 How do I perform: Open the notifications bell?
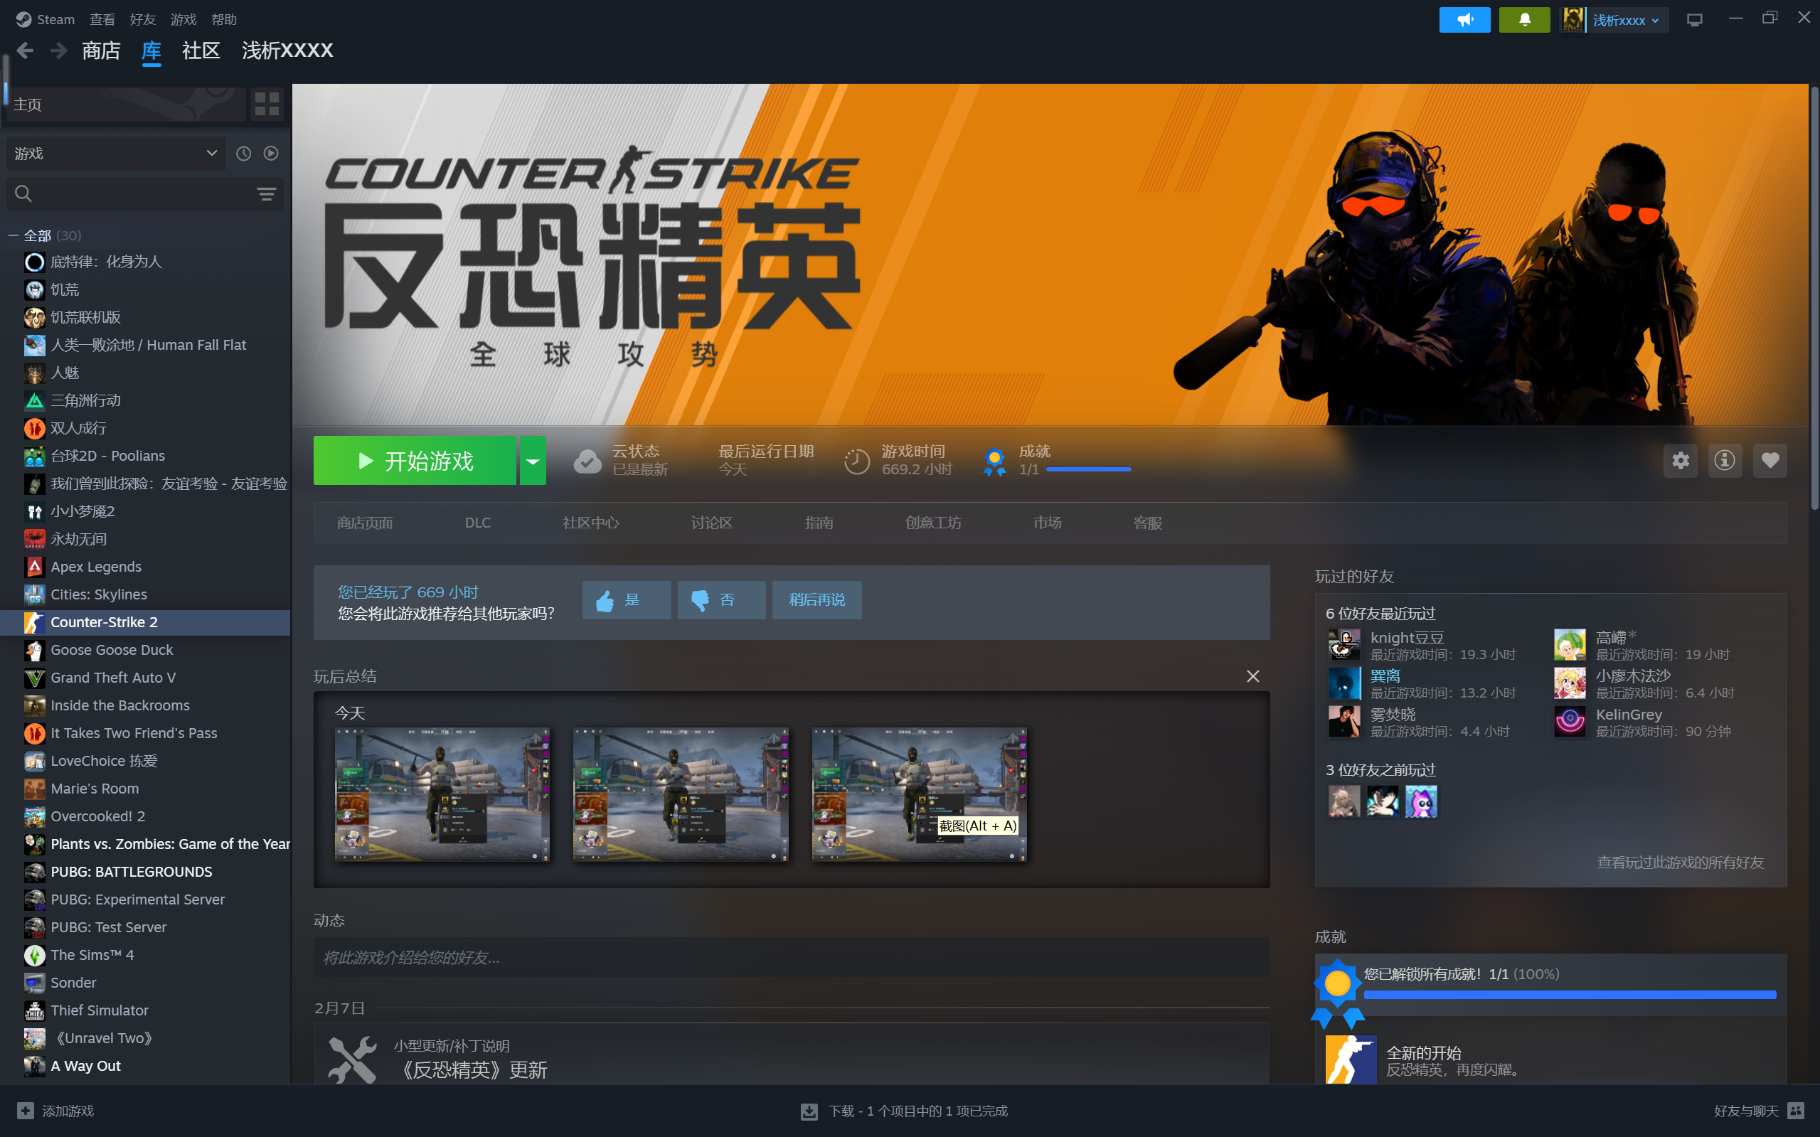click(x=1523, y=19)
